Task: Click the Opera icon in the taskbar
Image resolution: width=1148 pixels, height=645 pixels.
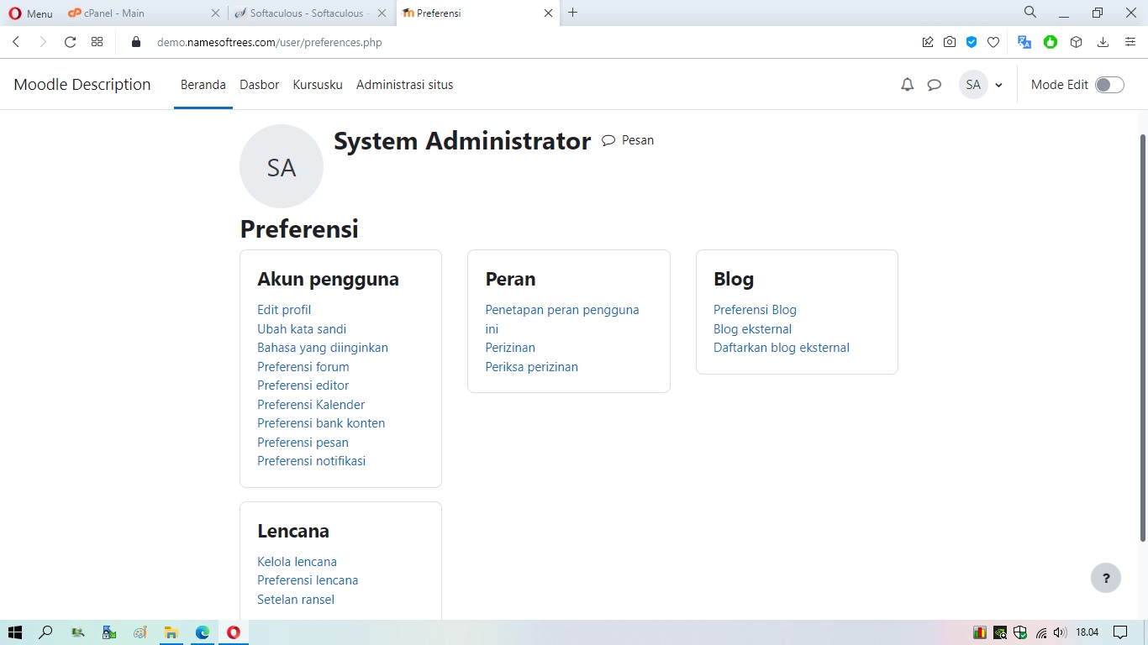Action: 233,632
